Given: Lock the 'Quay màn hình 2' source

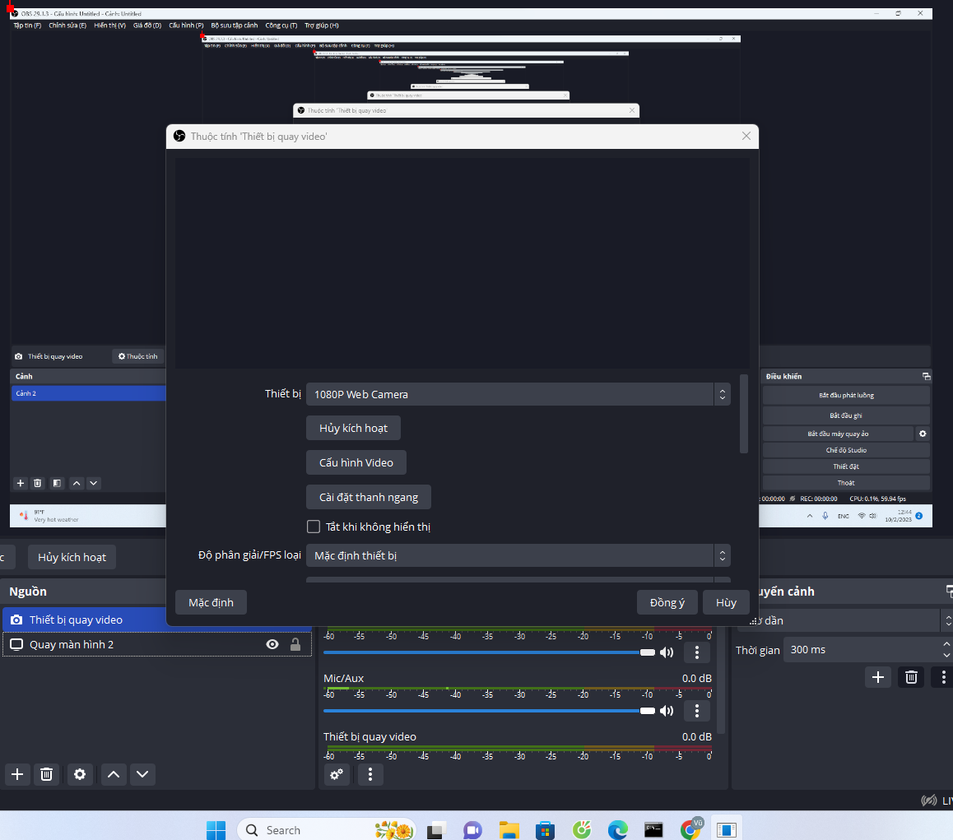Looking at the screenshot, I should 295,644.
